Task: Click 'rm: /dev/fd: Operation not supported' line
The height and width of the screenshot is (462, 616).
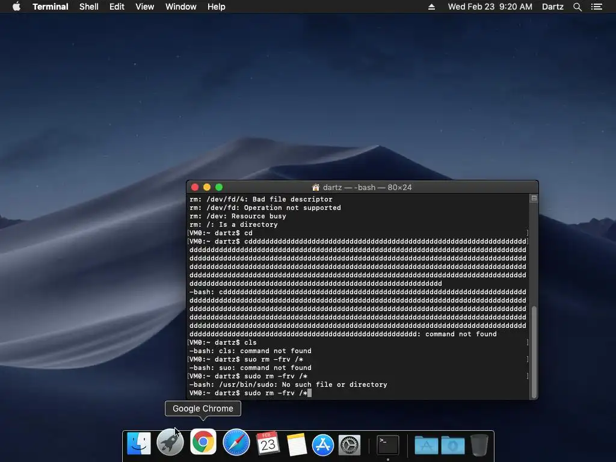Action: (265, 208)
